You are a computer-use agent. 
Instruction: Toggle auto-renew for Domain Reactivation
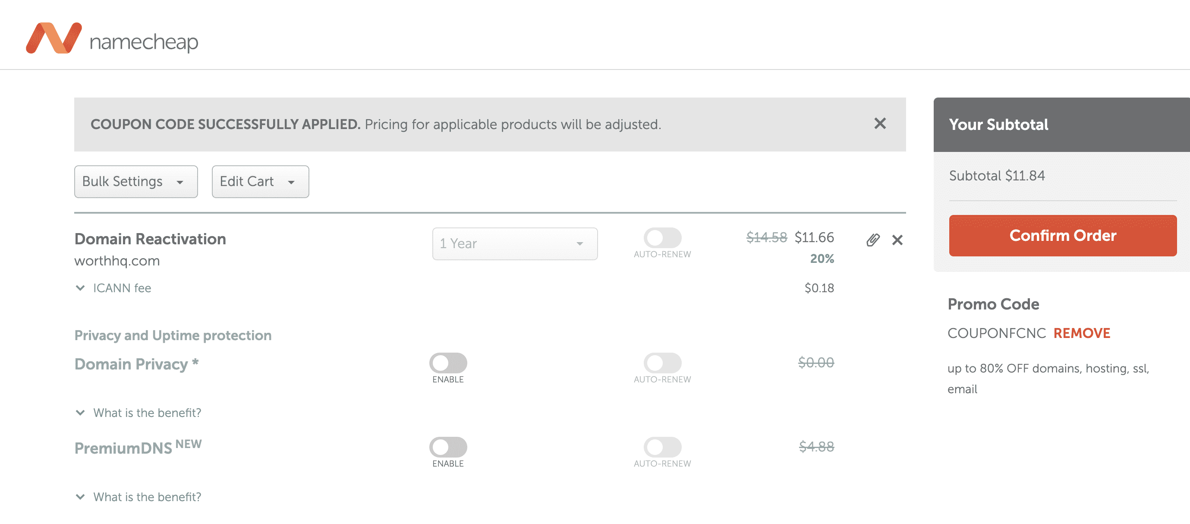click(x=662, y=238)
